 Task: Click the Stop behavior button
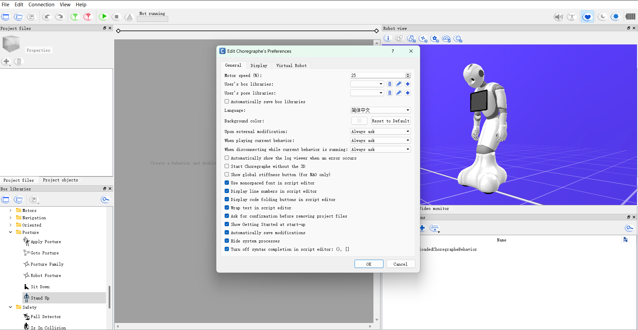point(116,17)
